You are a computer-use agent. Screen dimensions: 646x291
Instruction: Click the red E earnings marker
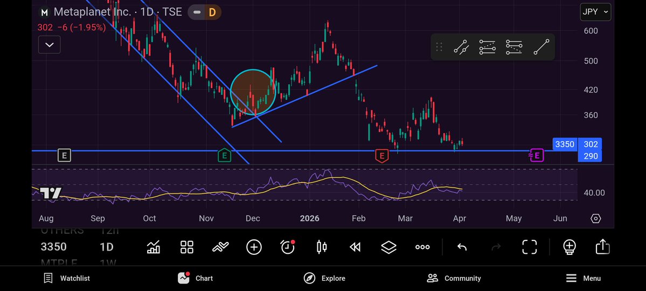click(x=382, y=156)
